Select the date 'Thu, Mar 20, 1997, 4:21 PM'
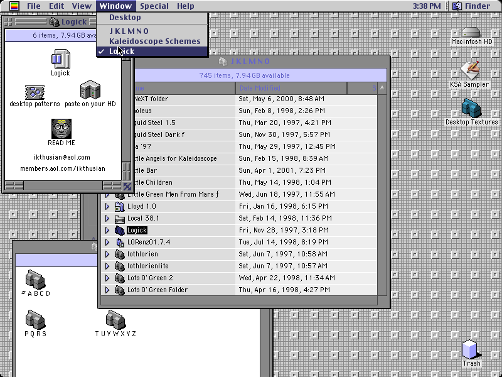The image size is (502, 377). [x=285, y=123]
